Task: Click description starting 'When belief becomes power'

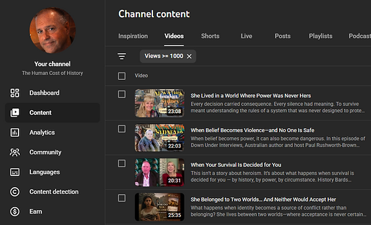Action: click(277, 142)
